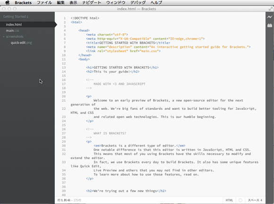The height and width of the screenshot is (204, 274).
Task: Click the closing </head> tag
Action: tap(85, 55)
